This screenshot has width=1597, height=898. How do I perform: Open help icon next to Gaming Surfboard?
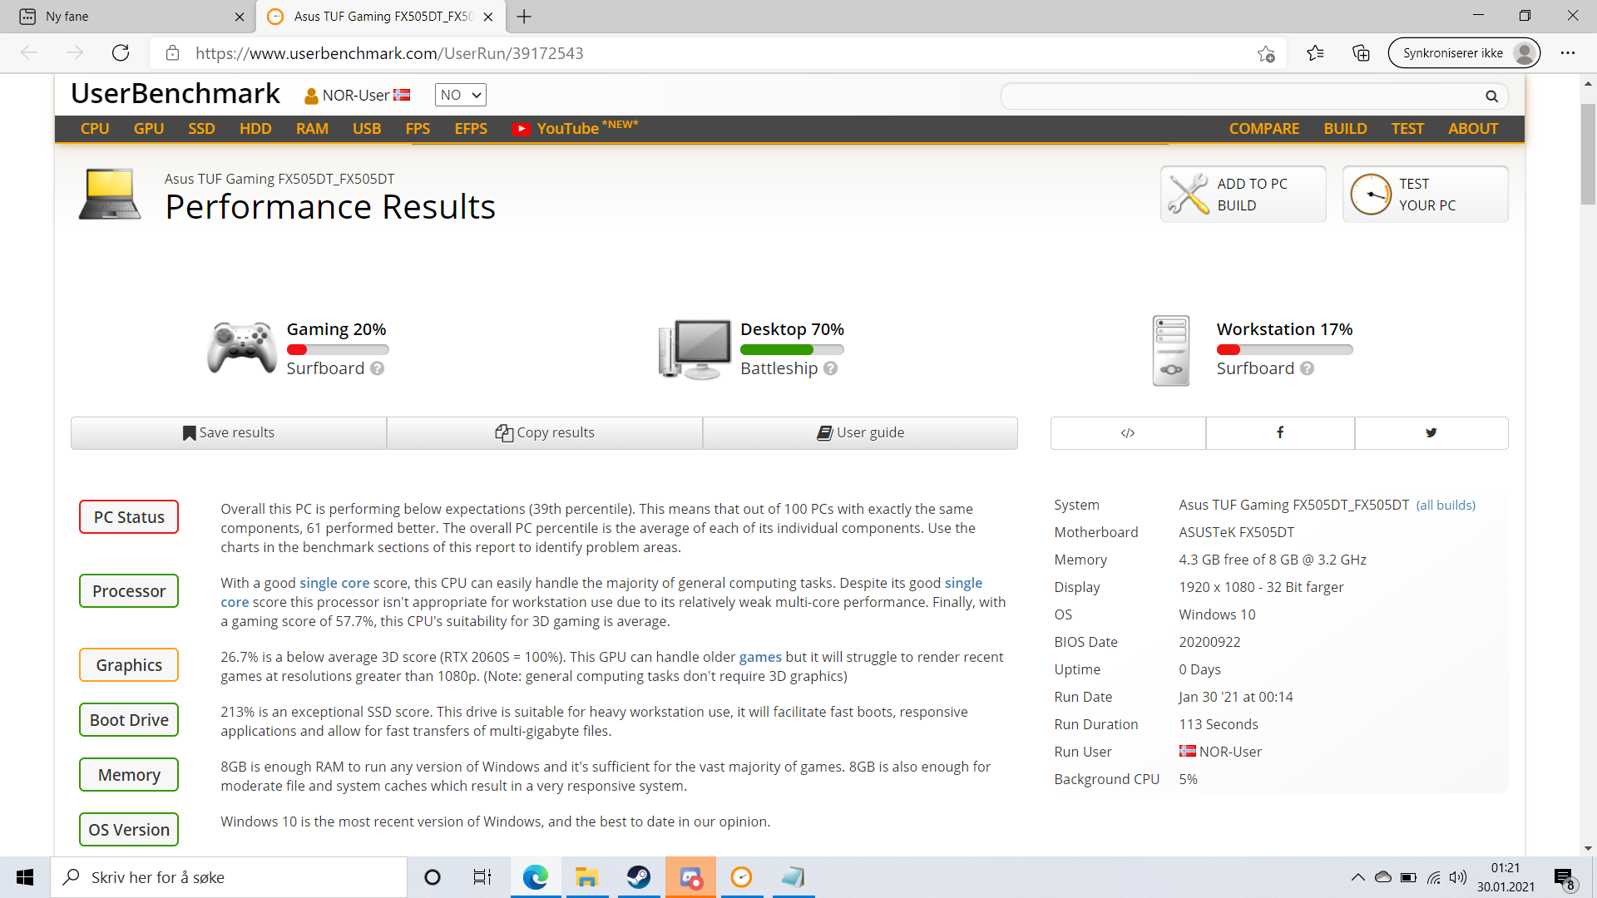377,368
